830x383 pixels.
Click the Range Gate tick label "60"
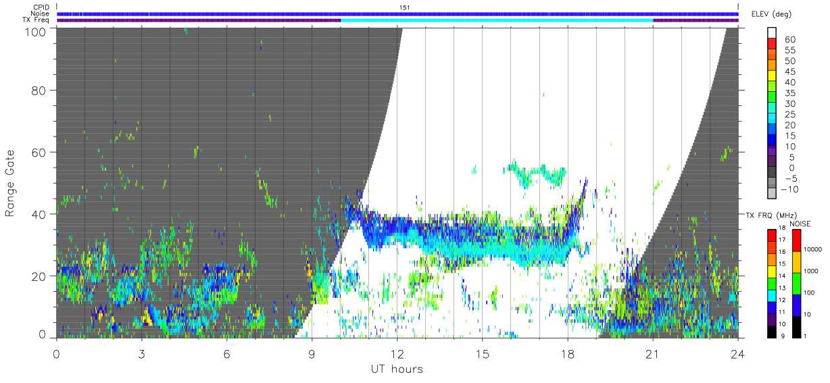click(40, 152)
